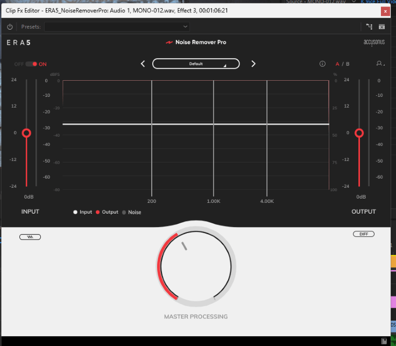The height and width of the screenshot is (346, 396).
Task: Switch the ERA5 OFF/ON toggle
Action: coord(31,64)
